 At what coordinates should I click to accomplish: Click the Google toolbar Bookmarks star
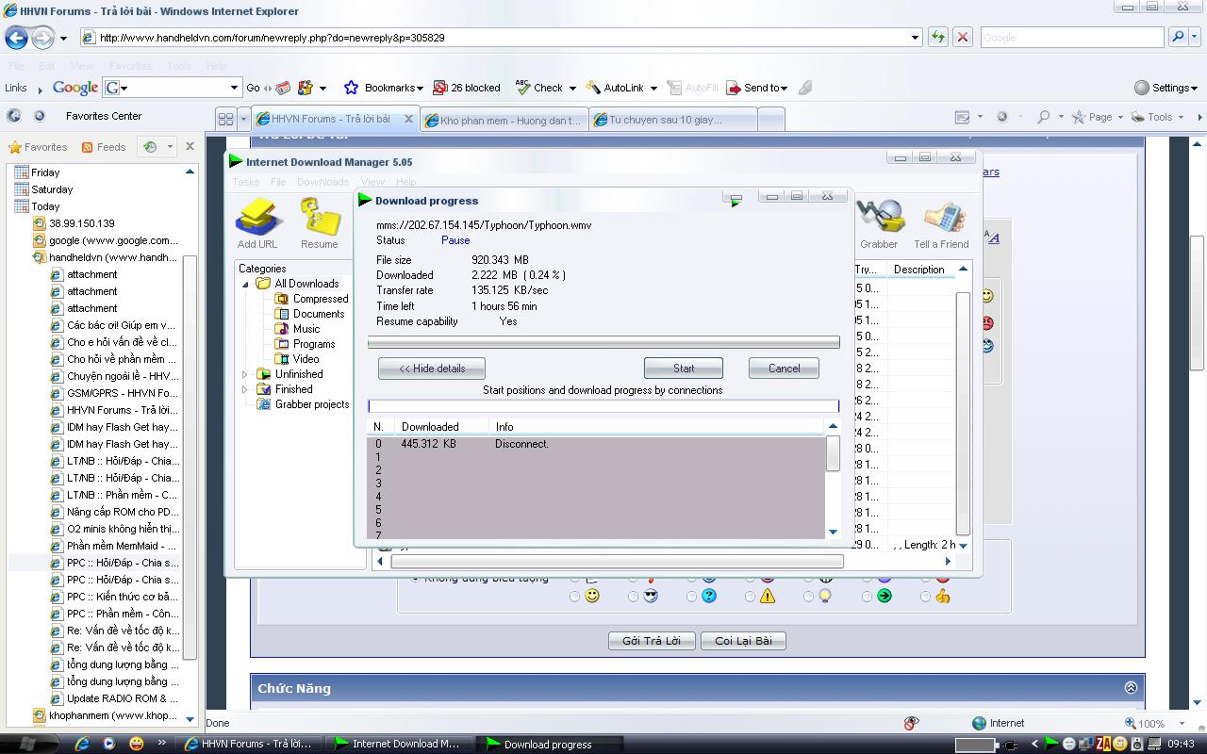pyautogui.click(x=352, y=88)
